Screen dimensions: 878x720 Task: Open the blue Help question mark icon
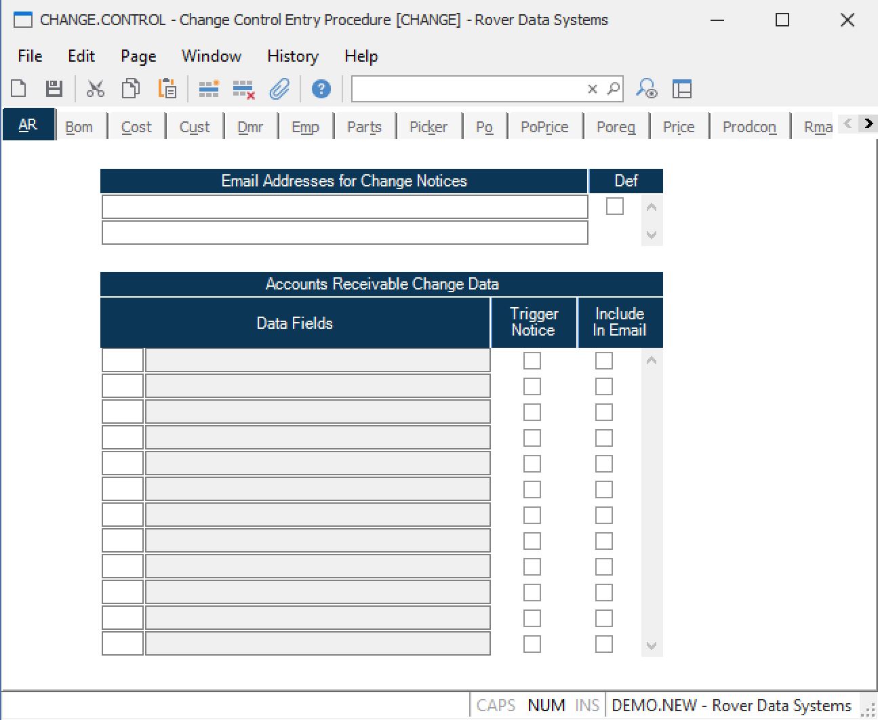321,89
